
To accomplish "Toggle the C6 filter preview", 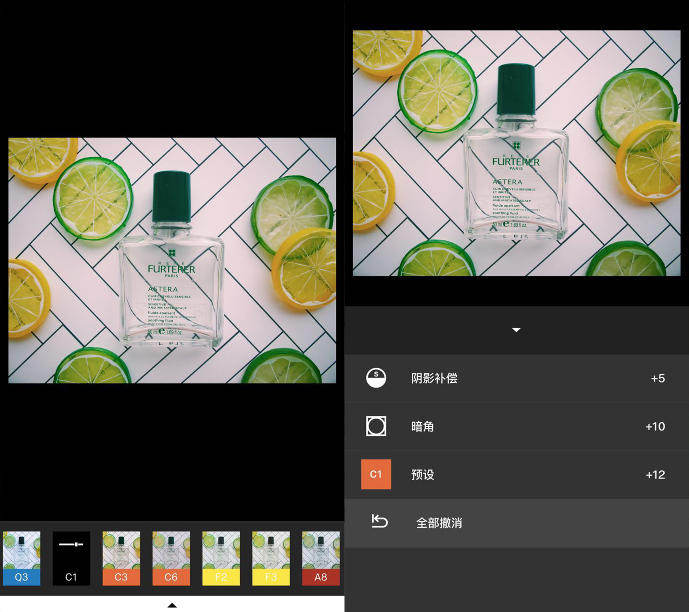I will (171, 558).
